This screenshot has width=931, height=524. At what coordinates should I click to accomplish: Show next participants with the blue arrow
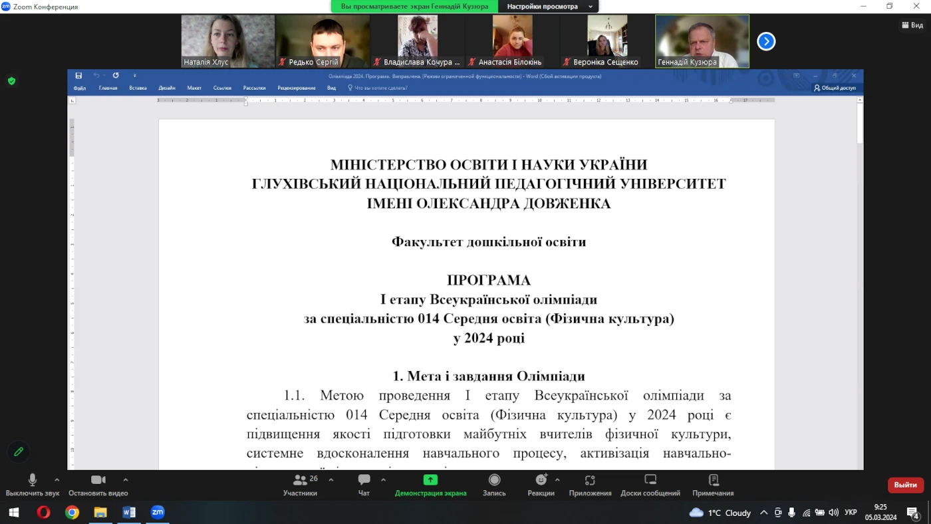[x=766, y=41]
